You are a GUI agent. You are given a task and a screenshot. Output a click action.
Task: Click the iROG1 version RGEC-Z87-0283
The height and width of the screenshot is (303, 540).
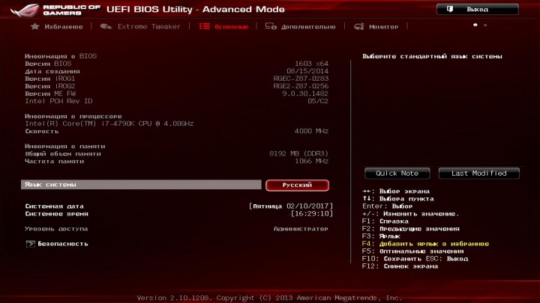pyautogui.click(x=301, y=79)
